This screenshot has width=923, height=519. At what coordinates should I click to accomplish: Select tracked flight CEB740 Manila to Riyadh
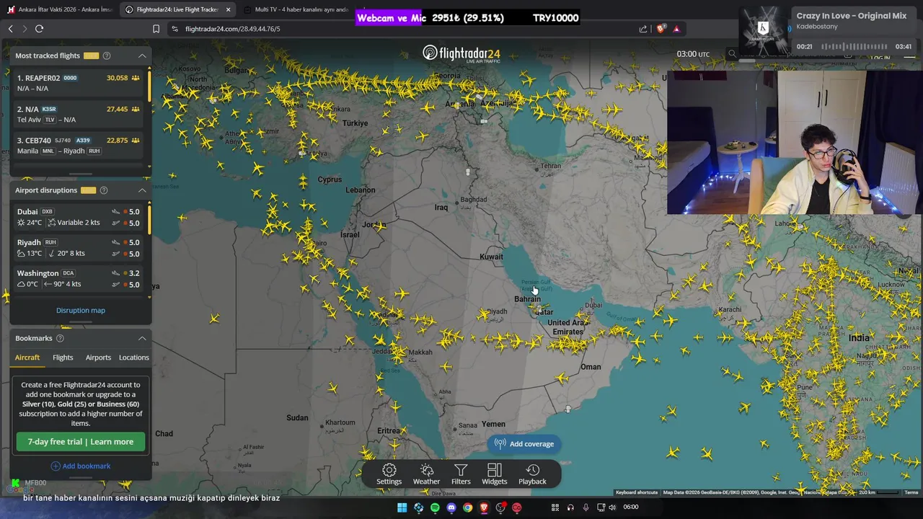pos(79,145)
